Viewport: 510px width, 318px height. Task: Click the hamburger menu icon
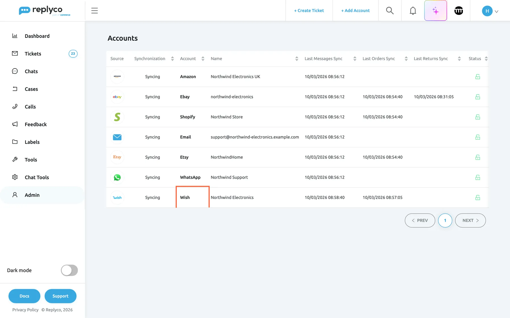click(94, 11)
